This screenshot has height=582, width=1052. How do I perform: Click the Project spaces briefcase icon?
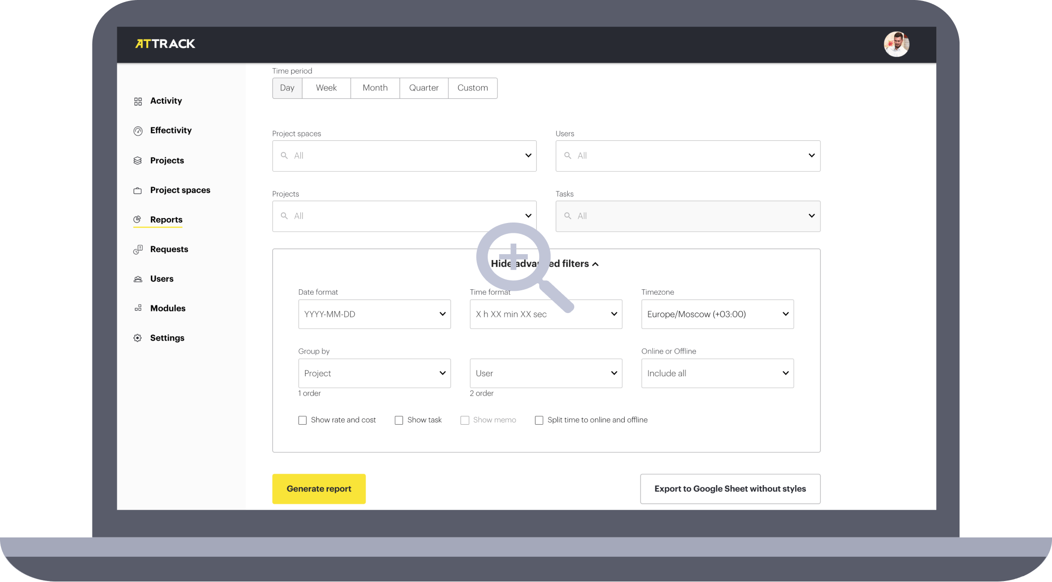138,191
